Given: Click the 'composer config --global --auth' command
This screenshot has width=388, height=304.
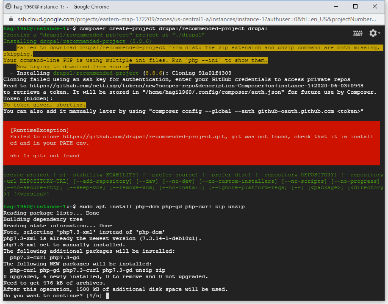Looking at the screenshot, I should point(256,111).
